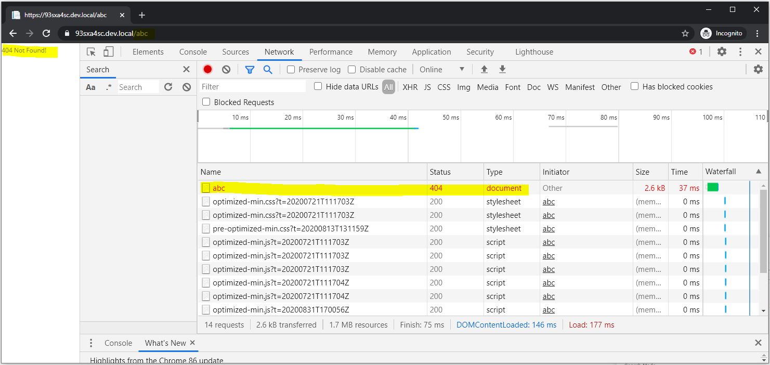Toggle the network filter funnel icon

point(250,69)
